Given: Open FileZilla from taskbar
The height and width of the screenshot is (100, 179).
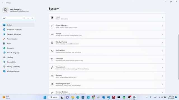Looking at the screenshot, I should click(x=114, y=97).
